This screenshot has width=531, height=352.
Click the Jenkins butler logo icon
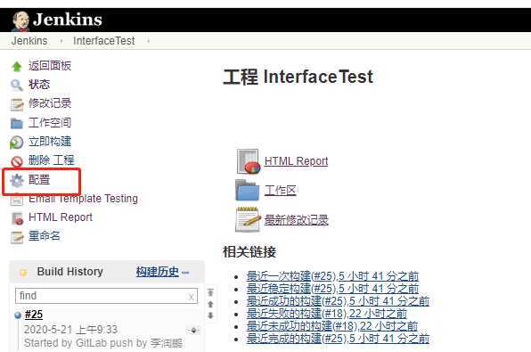[20, 21]
